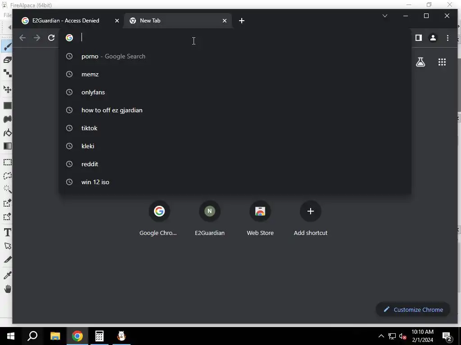The height and width of the screenshot is (345, 461).
Task: Select the Text tool in FireAlpaca
Action: click(x=7, y=232)
